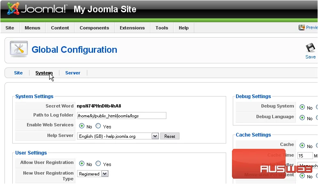Viewport: 318px width, 184px height.
Task: Open the Help menu
Action: point(184,28)
